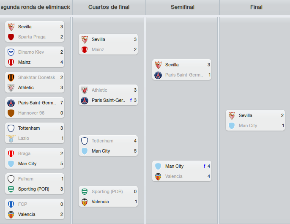Open Valencia team in the semifinal
290x224 pixels.
pos(174,176)
